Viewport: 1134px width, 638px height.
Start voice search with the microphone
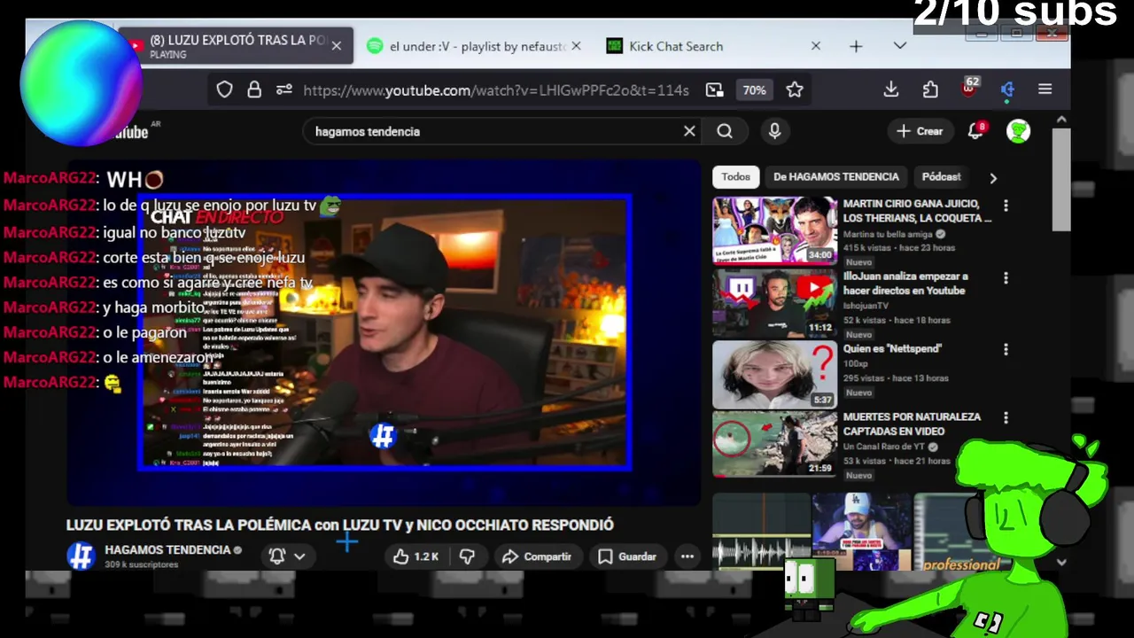coord(774,131)
